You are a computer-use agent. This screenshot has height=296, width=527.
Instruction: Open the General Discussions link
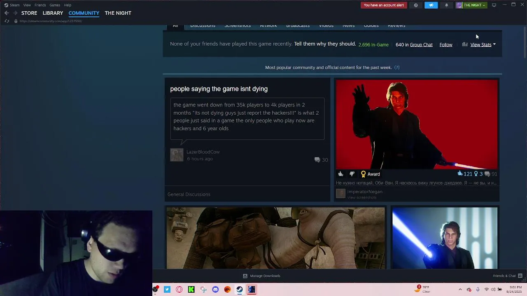[189, 194]
